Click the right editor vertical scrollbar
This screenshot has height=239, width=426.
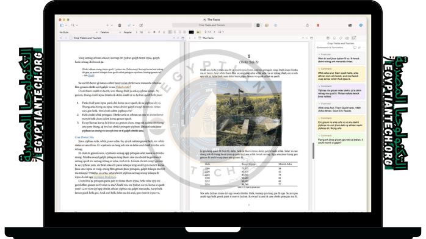pos(313,151)
